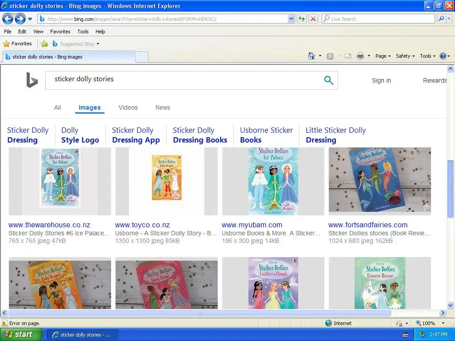Open the Castle in the Clouds thumbnail
The height and width of the screenshot is (341, 455).
(273, 283)
